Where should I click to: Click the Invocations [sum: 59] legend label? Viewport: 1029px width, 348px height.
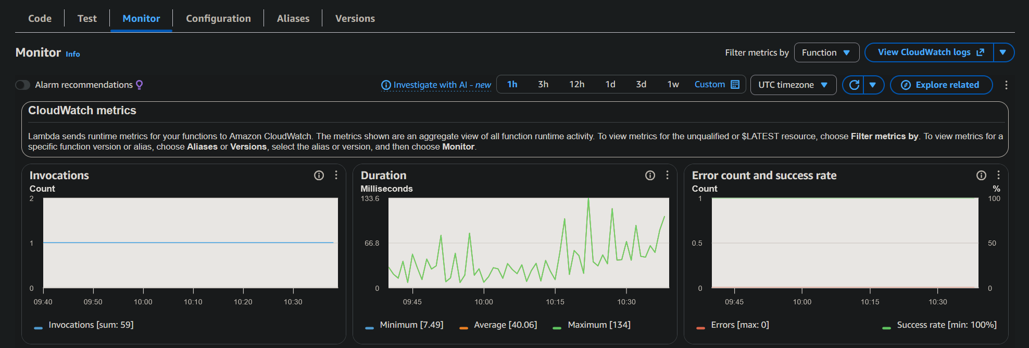(91, 325)
